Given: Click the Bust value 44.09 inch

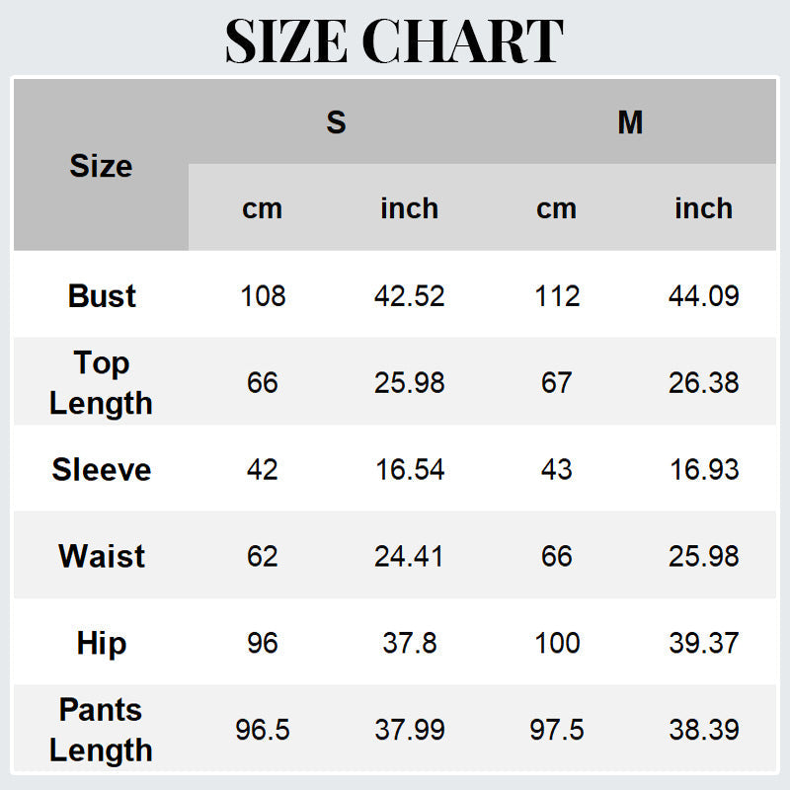Looking at the screenshot, I should pos(703,295).
